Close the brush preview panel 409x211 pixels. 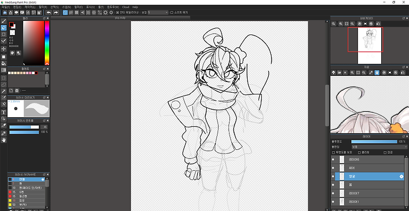(48, 97)
